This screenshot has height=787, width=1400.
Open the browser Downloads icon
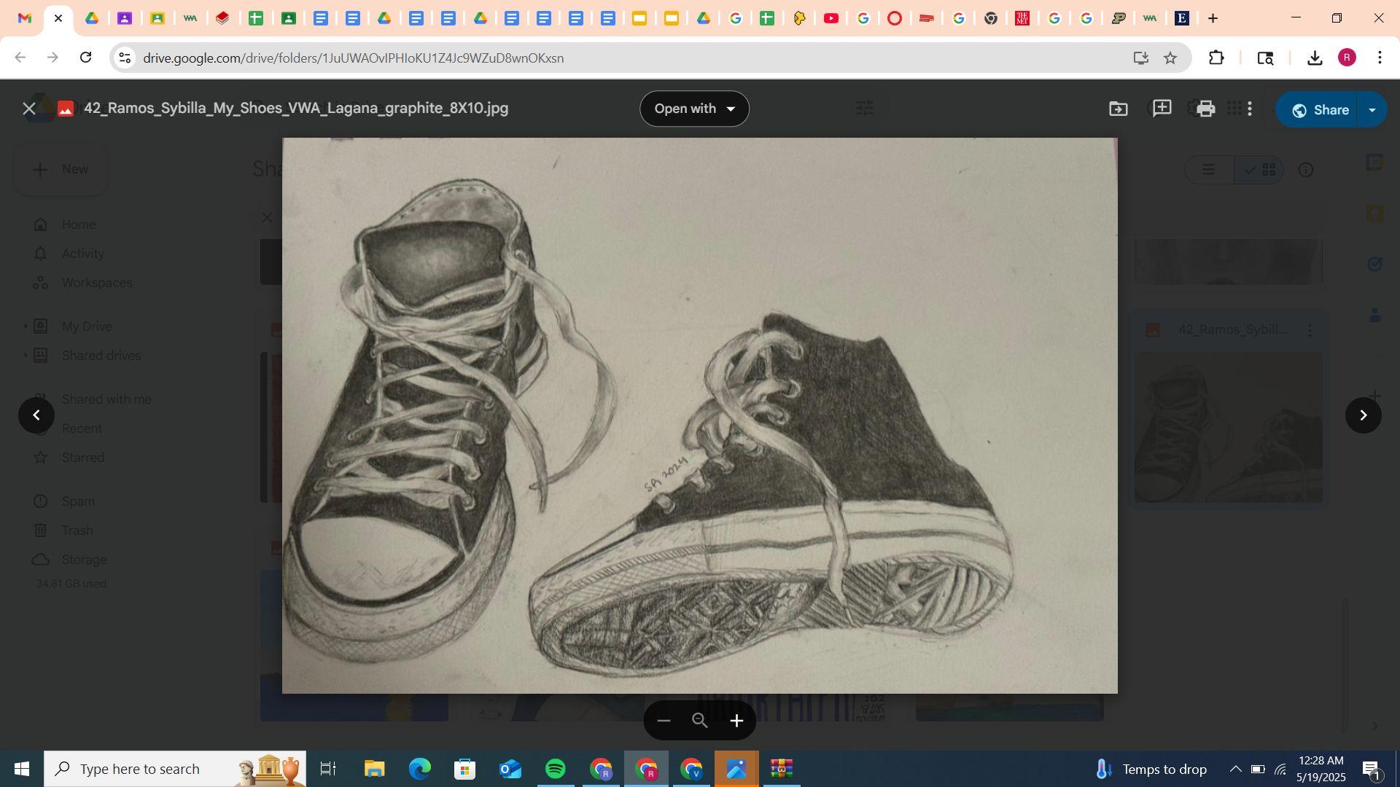coord(1315,58)
